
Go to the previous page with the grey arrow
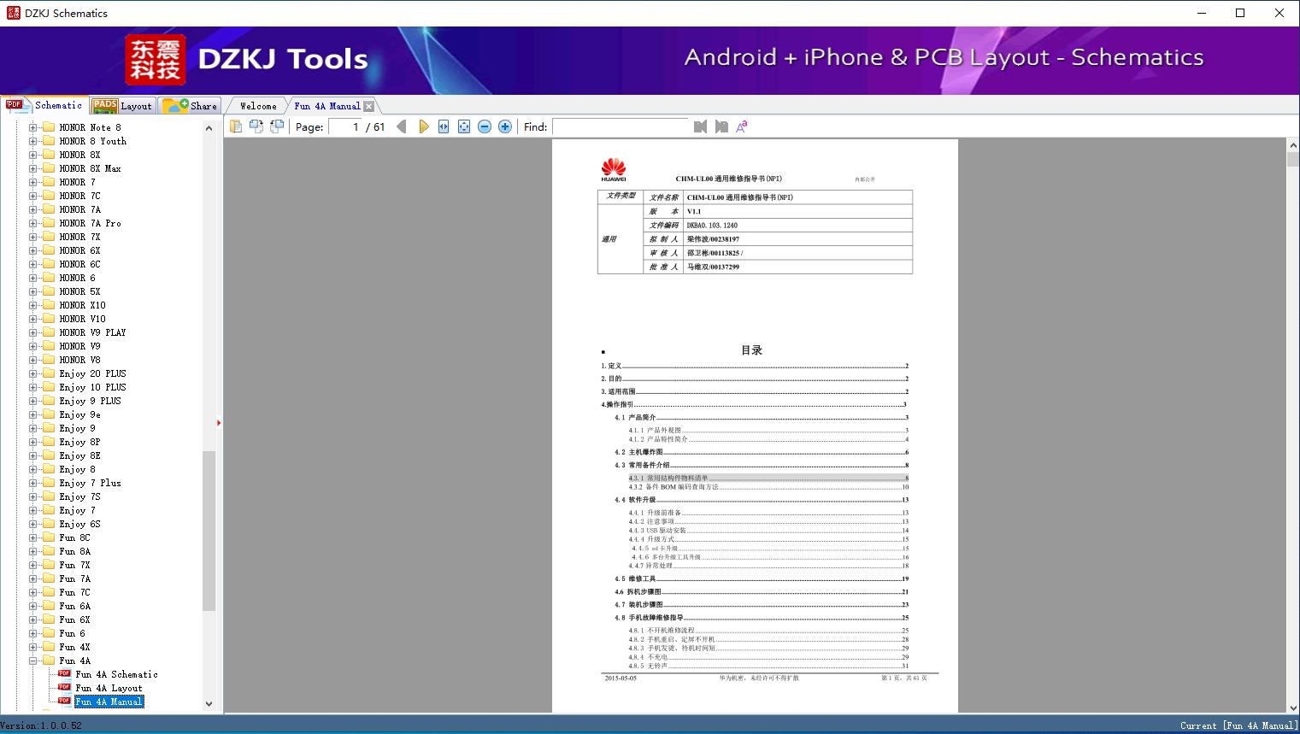(402, 126)
